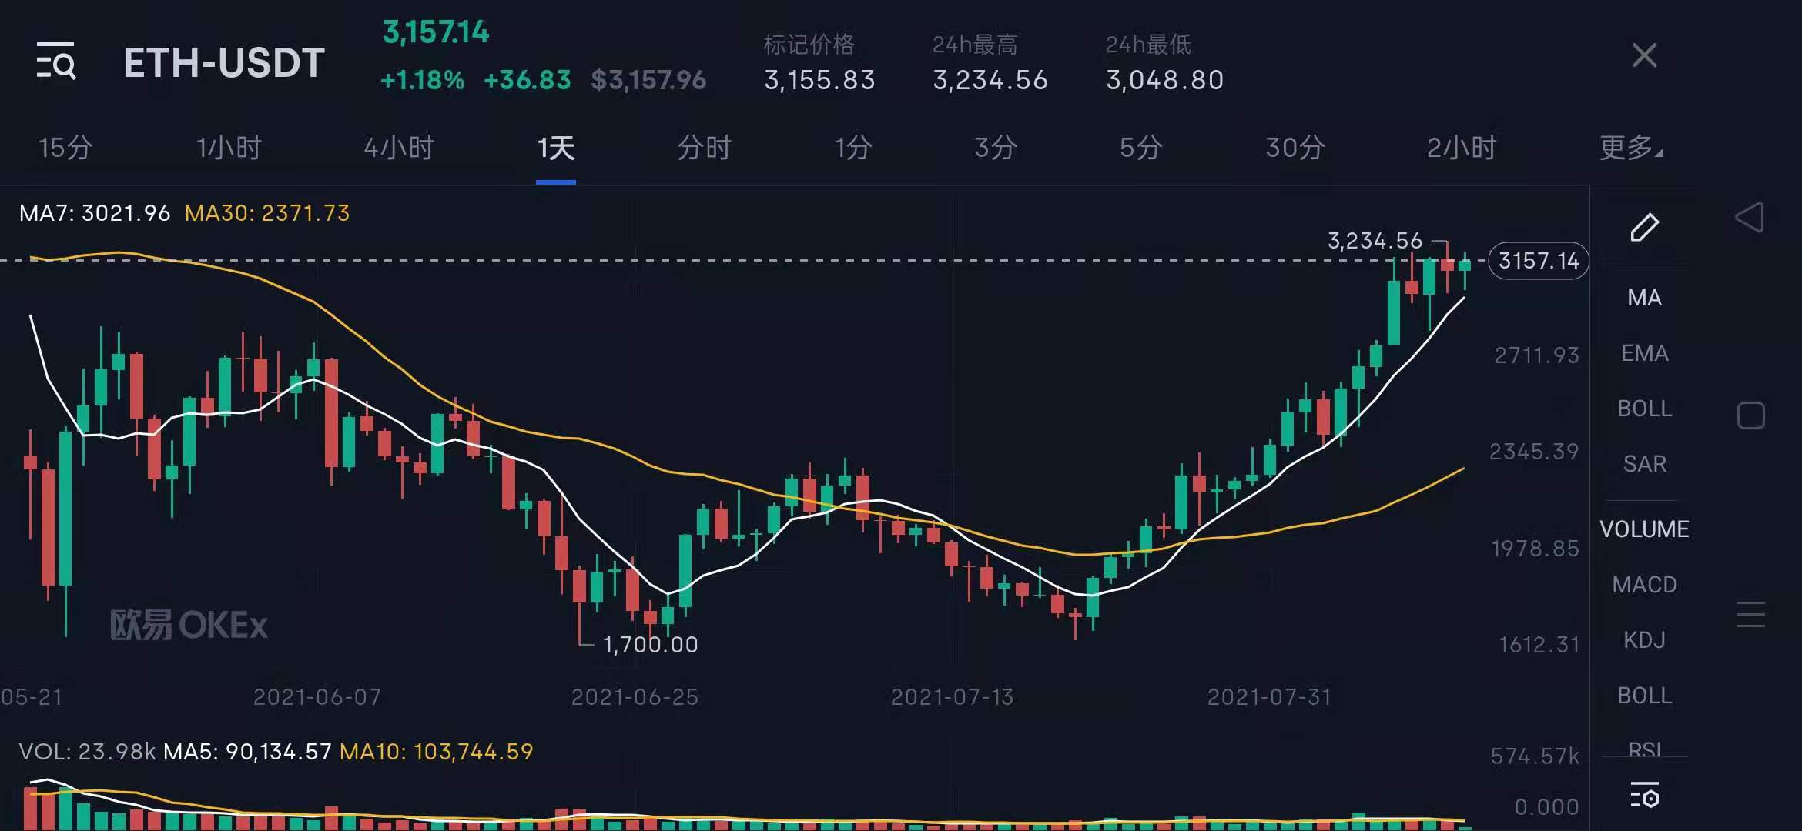Select the drawing pencil tool
Viewport: 1802px width, 831px height.
pyautogui.click(x=1645, y=227)
